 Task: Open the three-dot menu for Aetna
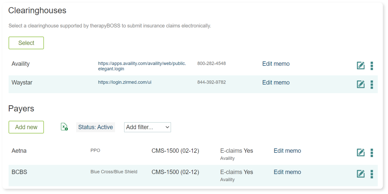(x=372, y=153)
